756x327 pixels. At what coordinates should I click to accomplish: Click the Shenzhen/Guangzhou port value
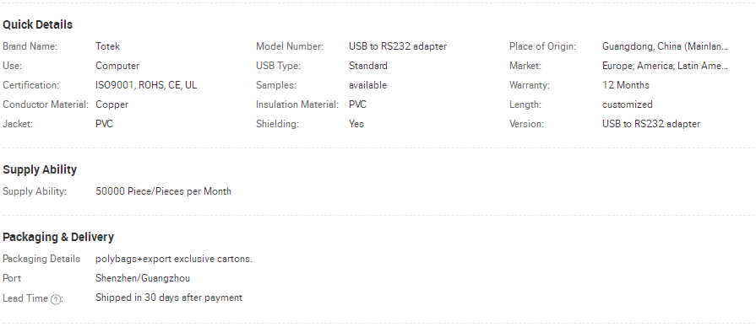tap(143, 278)
